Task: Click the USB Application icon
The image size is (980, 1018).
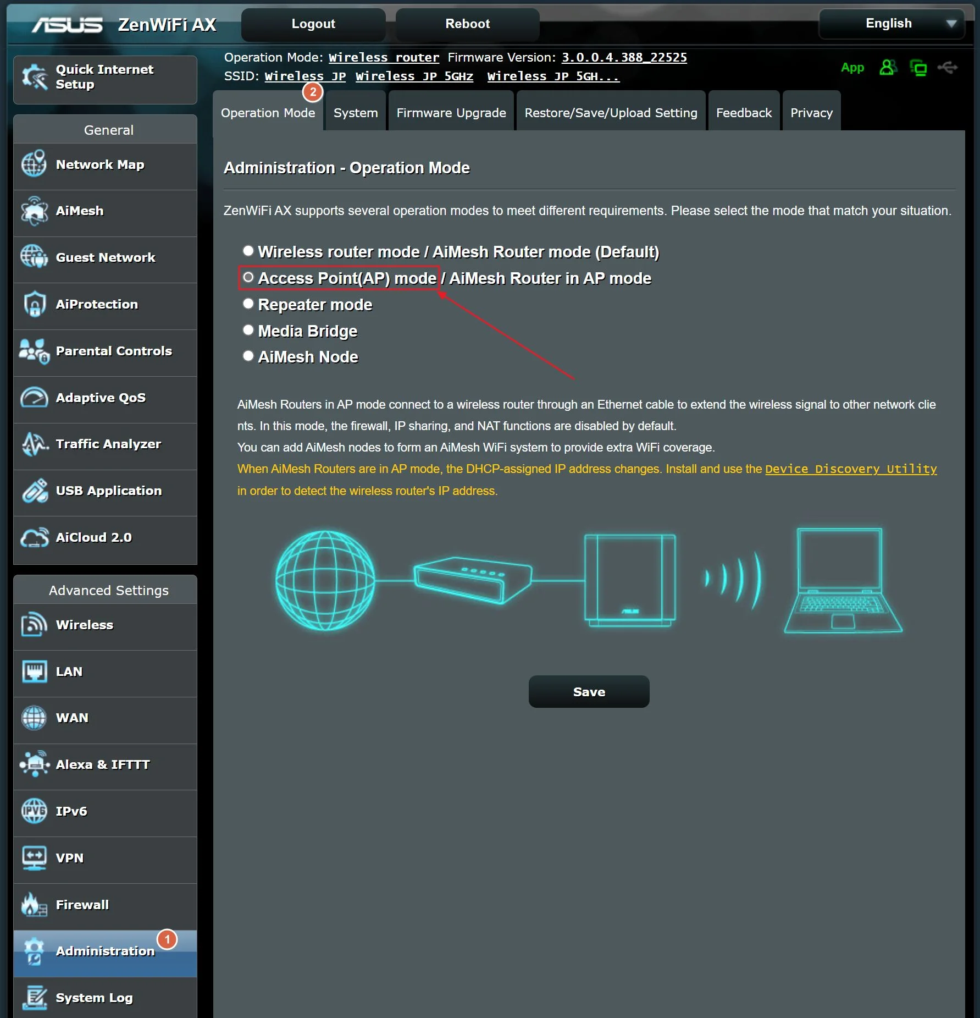Action: pos(34,491)
